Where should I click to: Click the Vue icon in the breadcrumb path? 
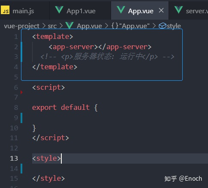tap(69, 26)
